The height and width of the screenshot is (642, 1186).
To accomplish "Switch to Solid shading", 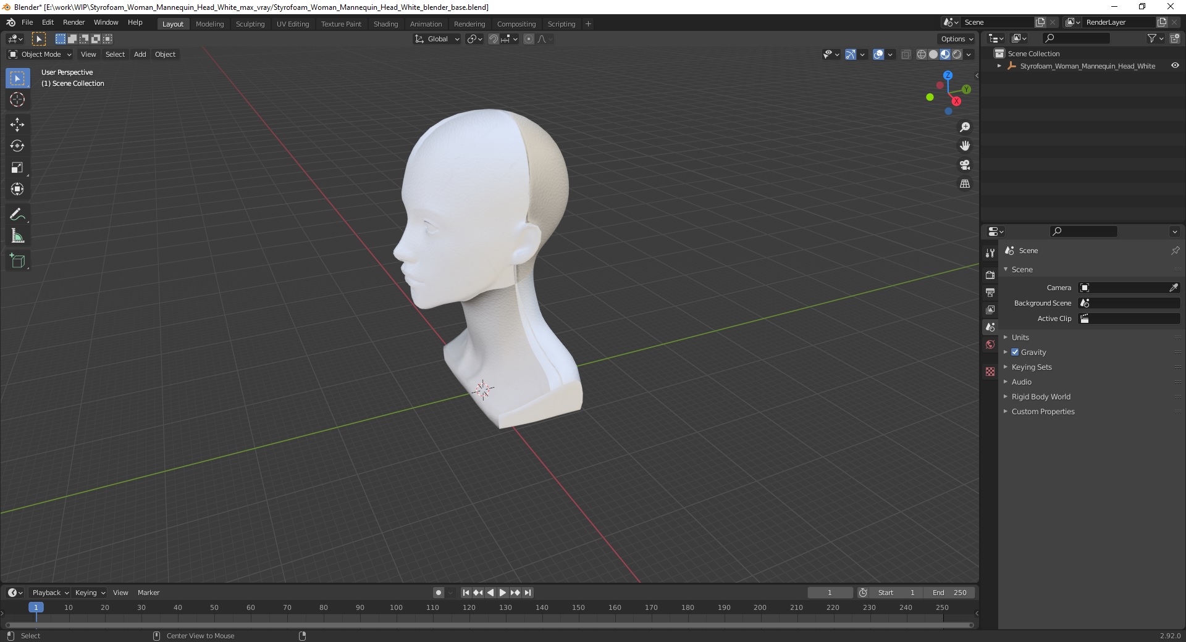I will 933,54.
